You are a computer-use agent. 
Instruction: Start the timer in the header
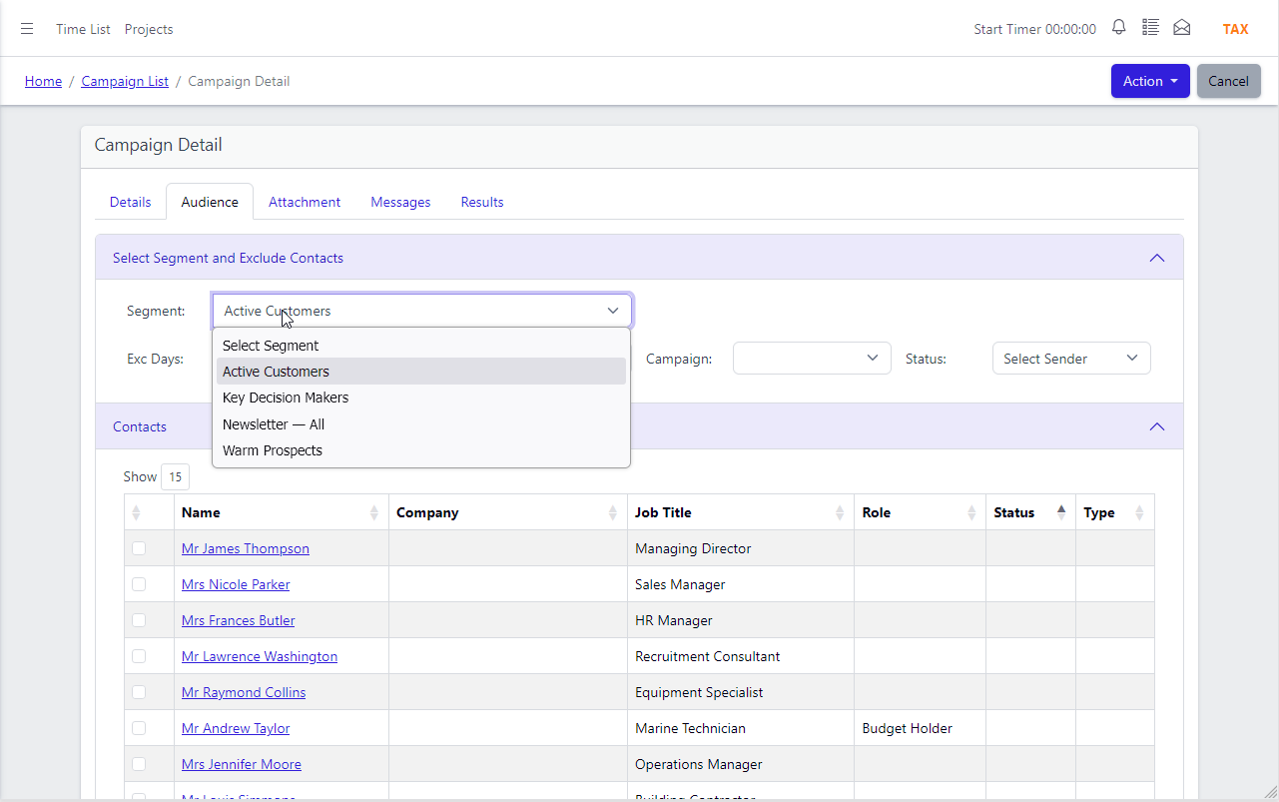click(1034, 29)
